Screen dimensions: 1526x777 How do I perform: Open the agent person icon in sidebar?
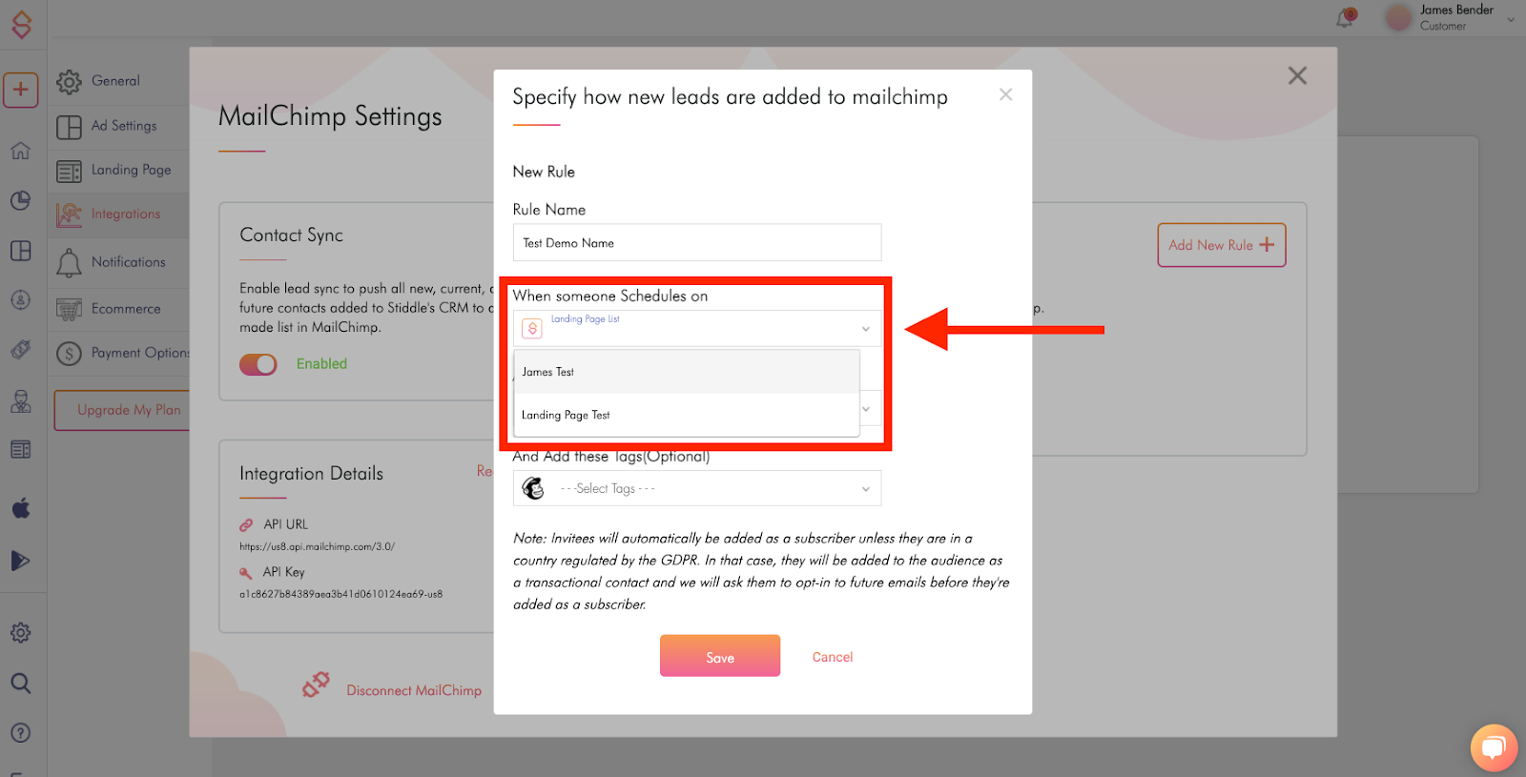(20, 401)
